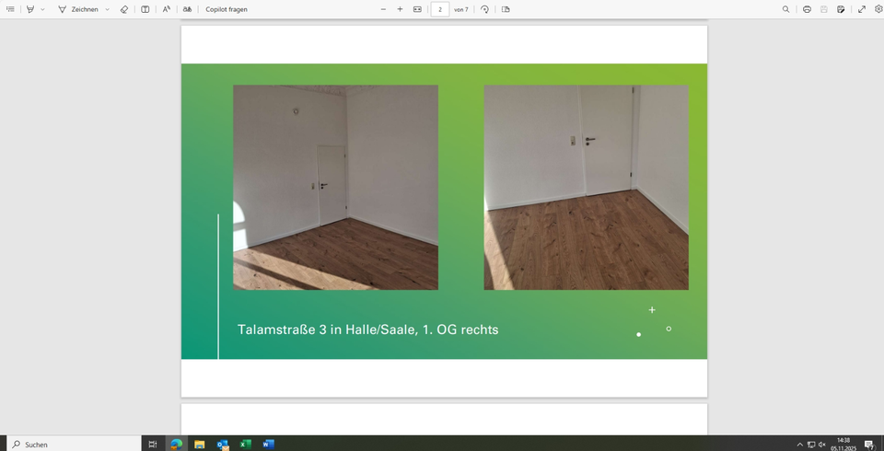Toggle fit to width view
The image size is (884, 451).
[x=417, y=9]
